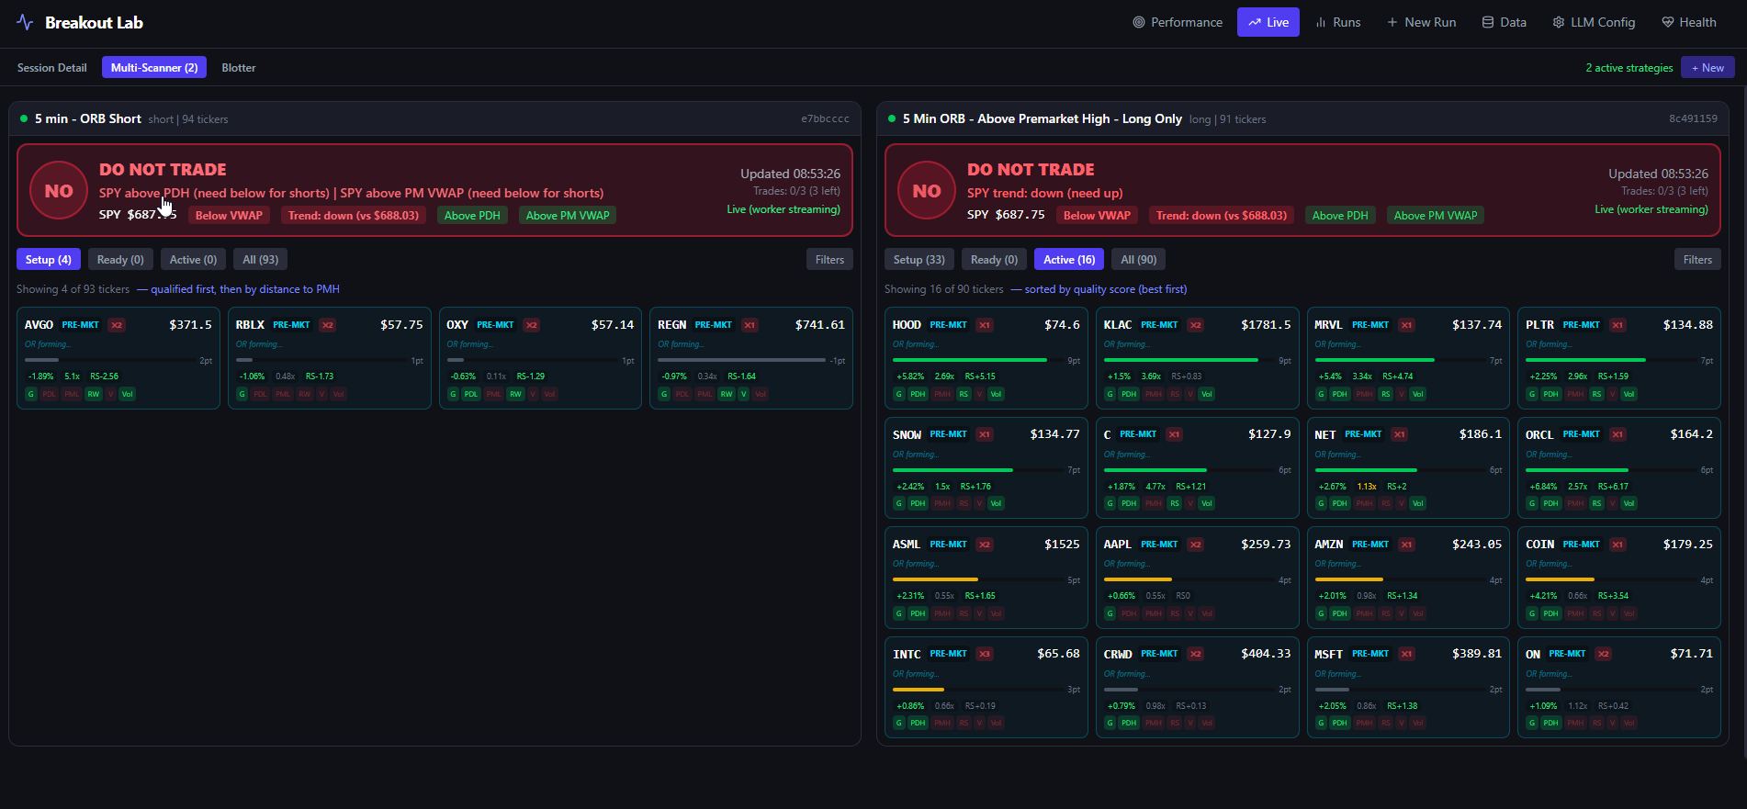Viewport: 1747px width, 809px height.
Task: Open LLM Config settings
Action: [1594, 22]
